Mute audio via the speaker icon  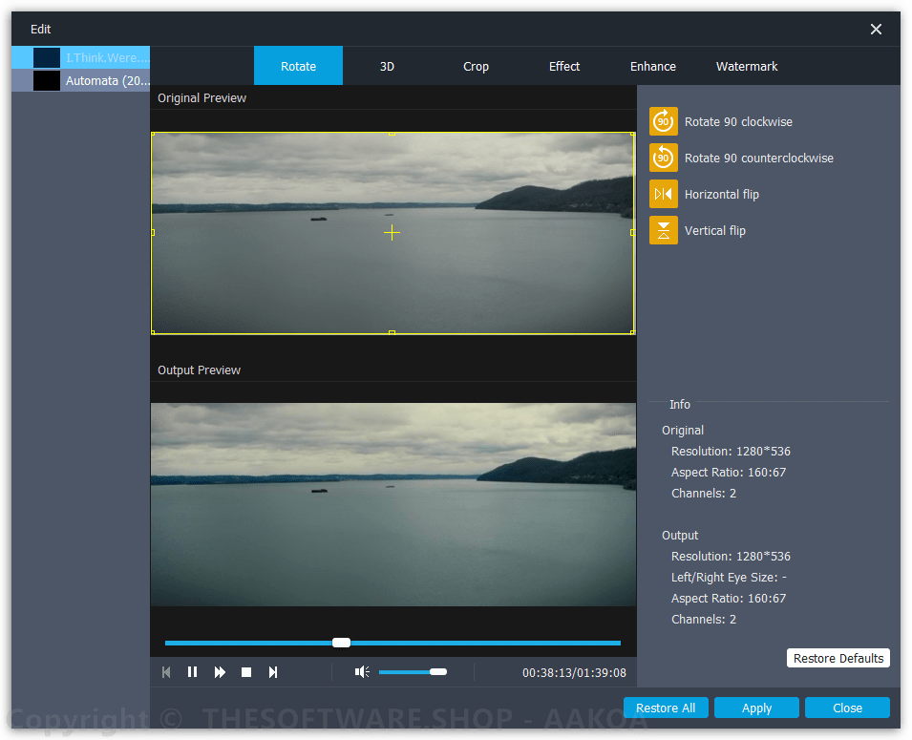[x=361, y=671]
